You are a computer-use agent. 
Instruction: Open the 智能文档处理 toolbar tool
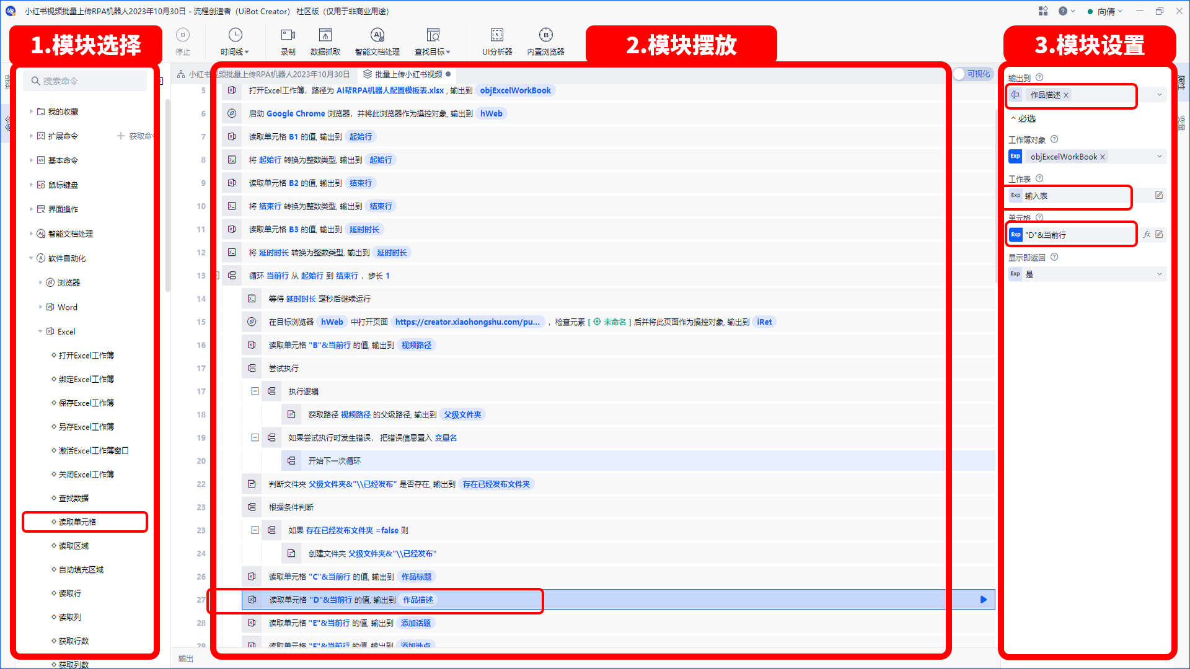[377, 42]
